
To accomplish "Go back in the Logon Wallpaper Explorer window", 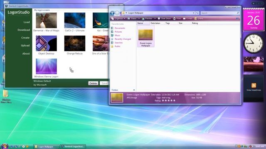I will 112,13.
